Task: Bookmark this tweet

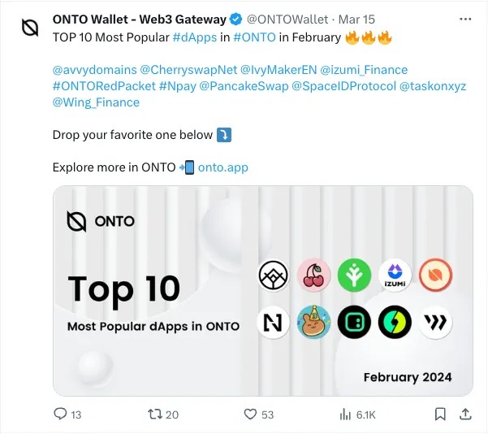Action: click(439, 414)
